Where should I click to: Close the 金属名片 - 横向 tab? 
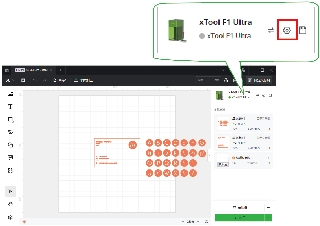pyautogui.click(x=51, y=70)
